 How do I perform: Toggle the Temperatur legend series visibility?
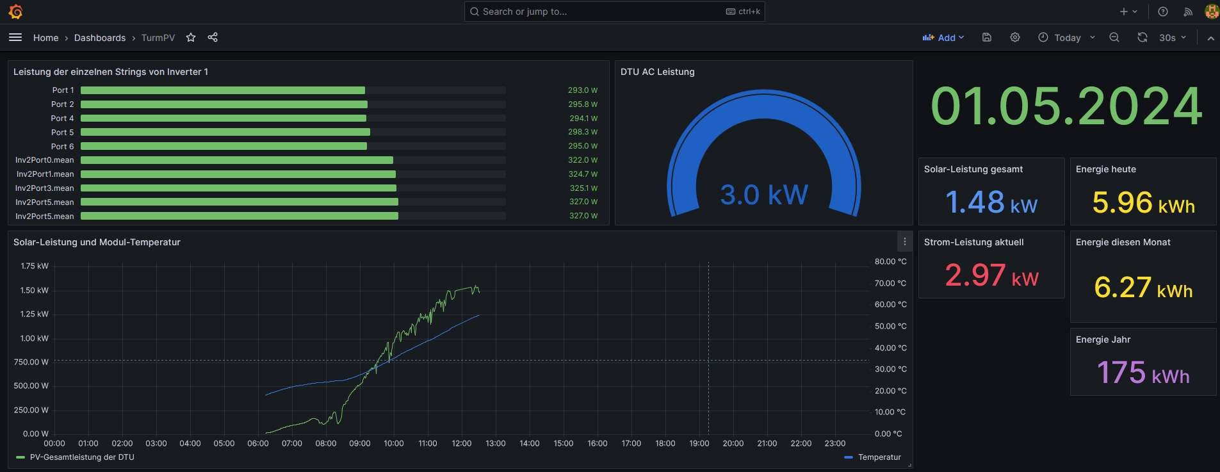[879, 457]
